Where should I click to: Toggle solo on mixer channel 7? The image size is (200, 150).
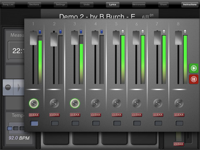(157, 103)
